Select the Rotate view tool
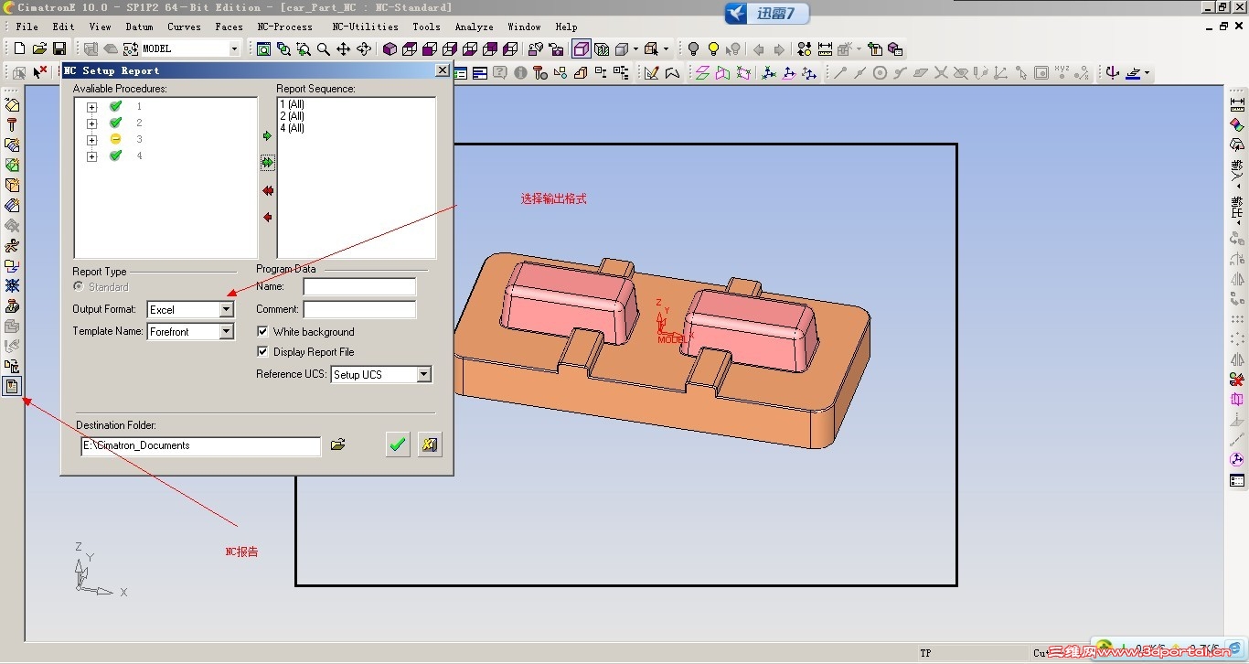Screen dimensions: 1249x664 364,48
